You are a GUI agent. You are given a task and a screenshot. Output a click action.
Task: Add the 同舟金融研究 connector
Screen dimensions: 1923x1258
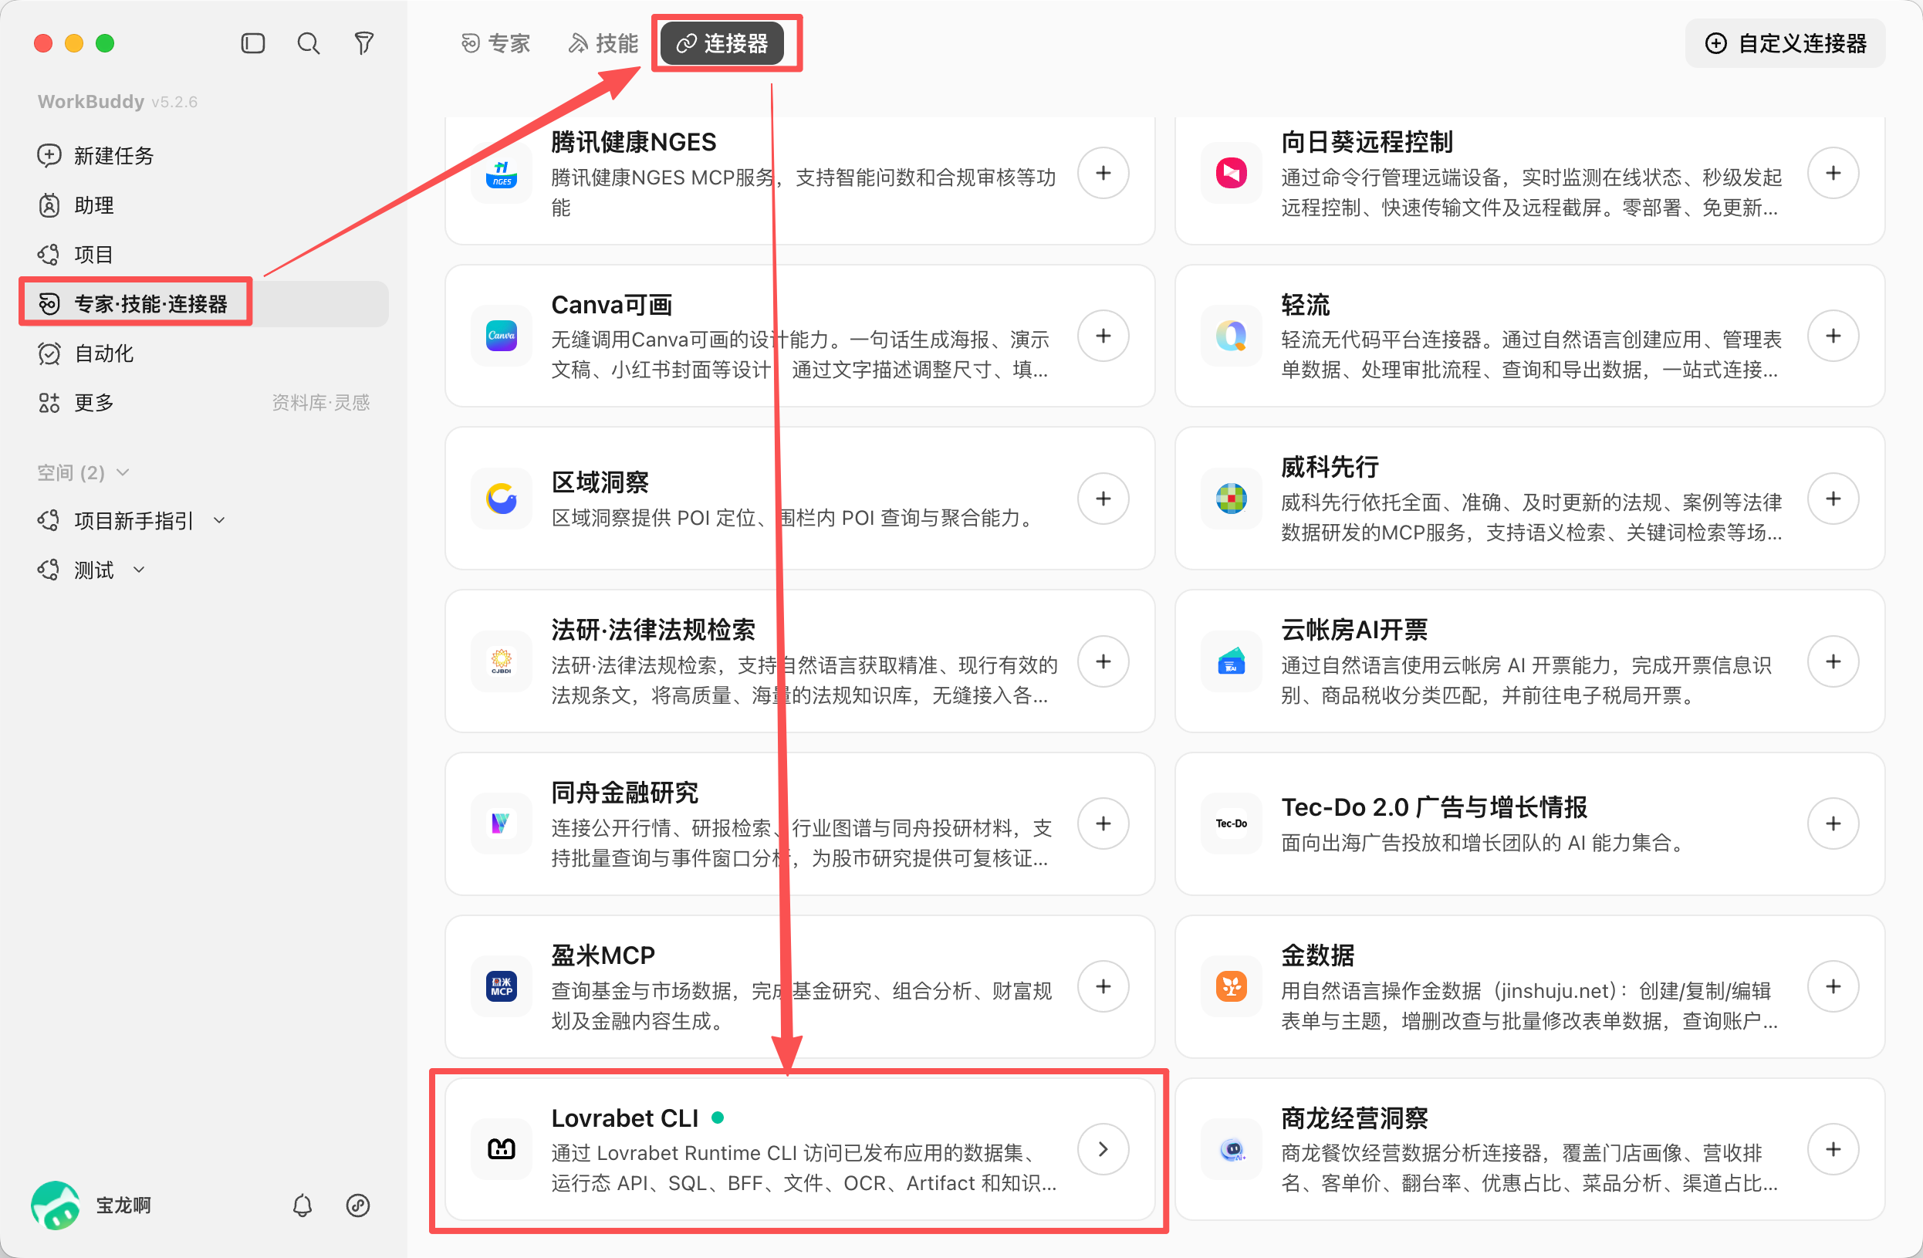pos(1103,823)
